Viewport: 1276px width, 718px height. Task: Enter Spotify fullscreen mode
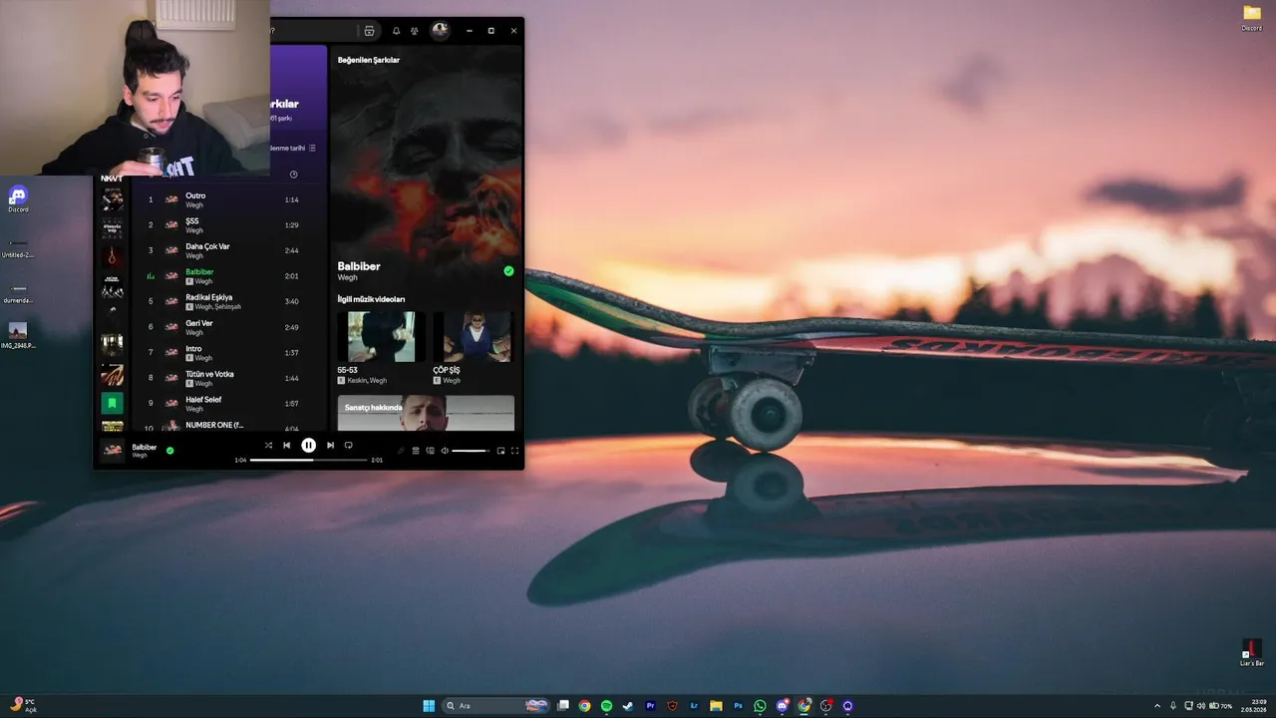pos(515,451)
